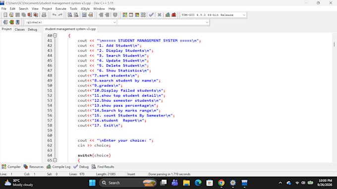Switch to the Classes side tab
The image size is (337, 189).
(x=19, y=29)
